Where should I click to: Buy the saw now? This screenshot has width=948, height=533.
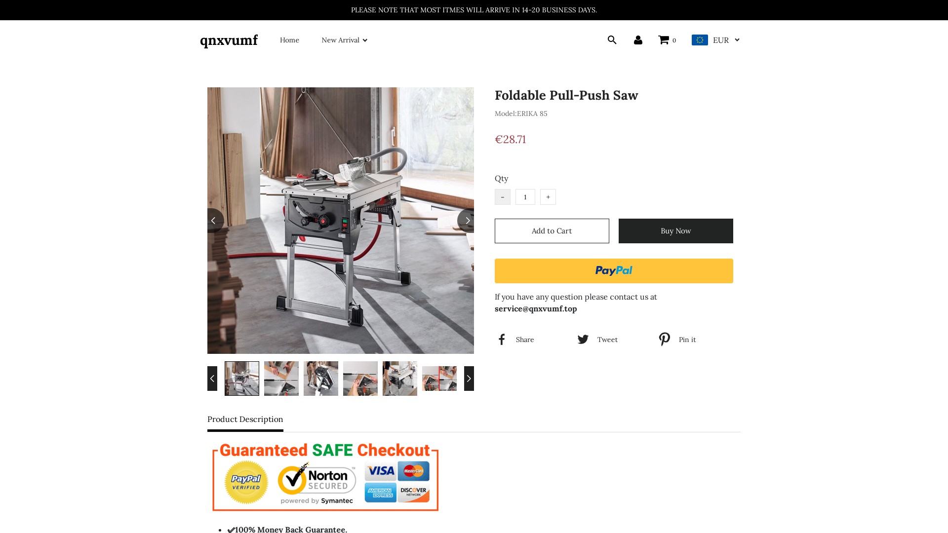pyautogui.click(x=676, y=231)
